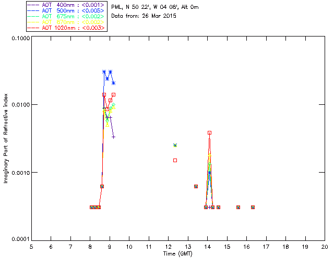
Task: Click the x-axis tick label 12
Action: point(169,247)
